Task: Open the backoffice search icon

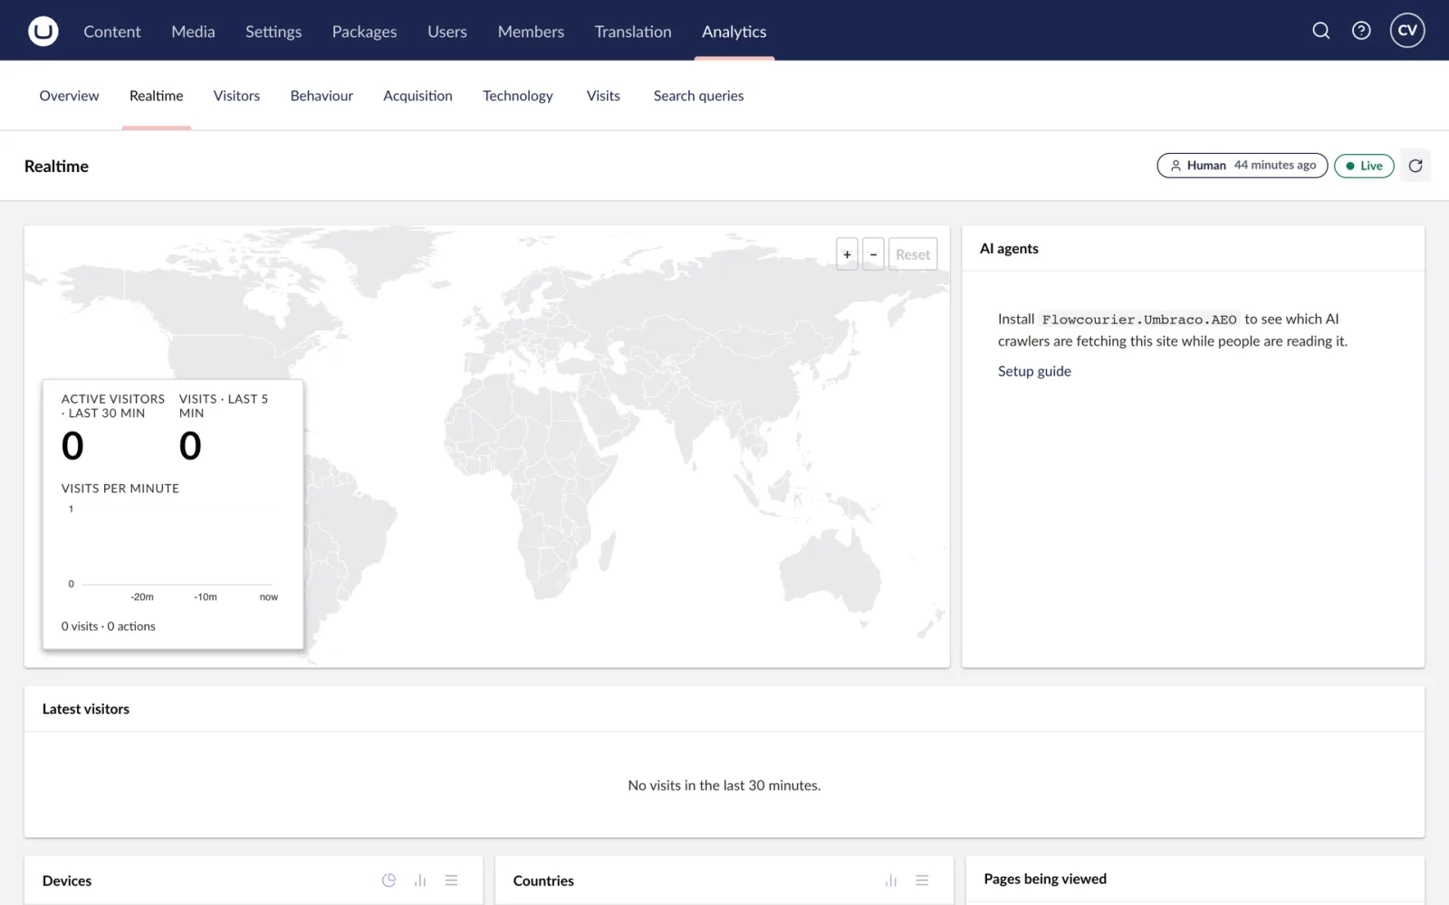Action: (1321, 31)
